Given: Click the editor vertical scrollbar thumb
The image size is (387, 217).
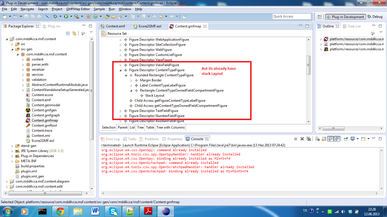Looking at the screenshot, I should 309,65.
